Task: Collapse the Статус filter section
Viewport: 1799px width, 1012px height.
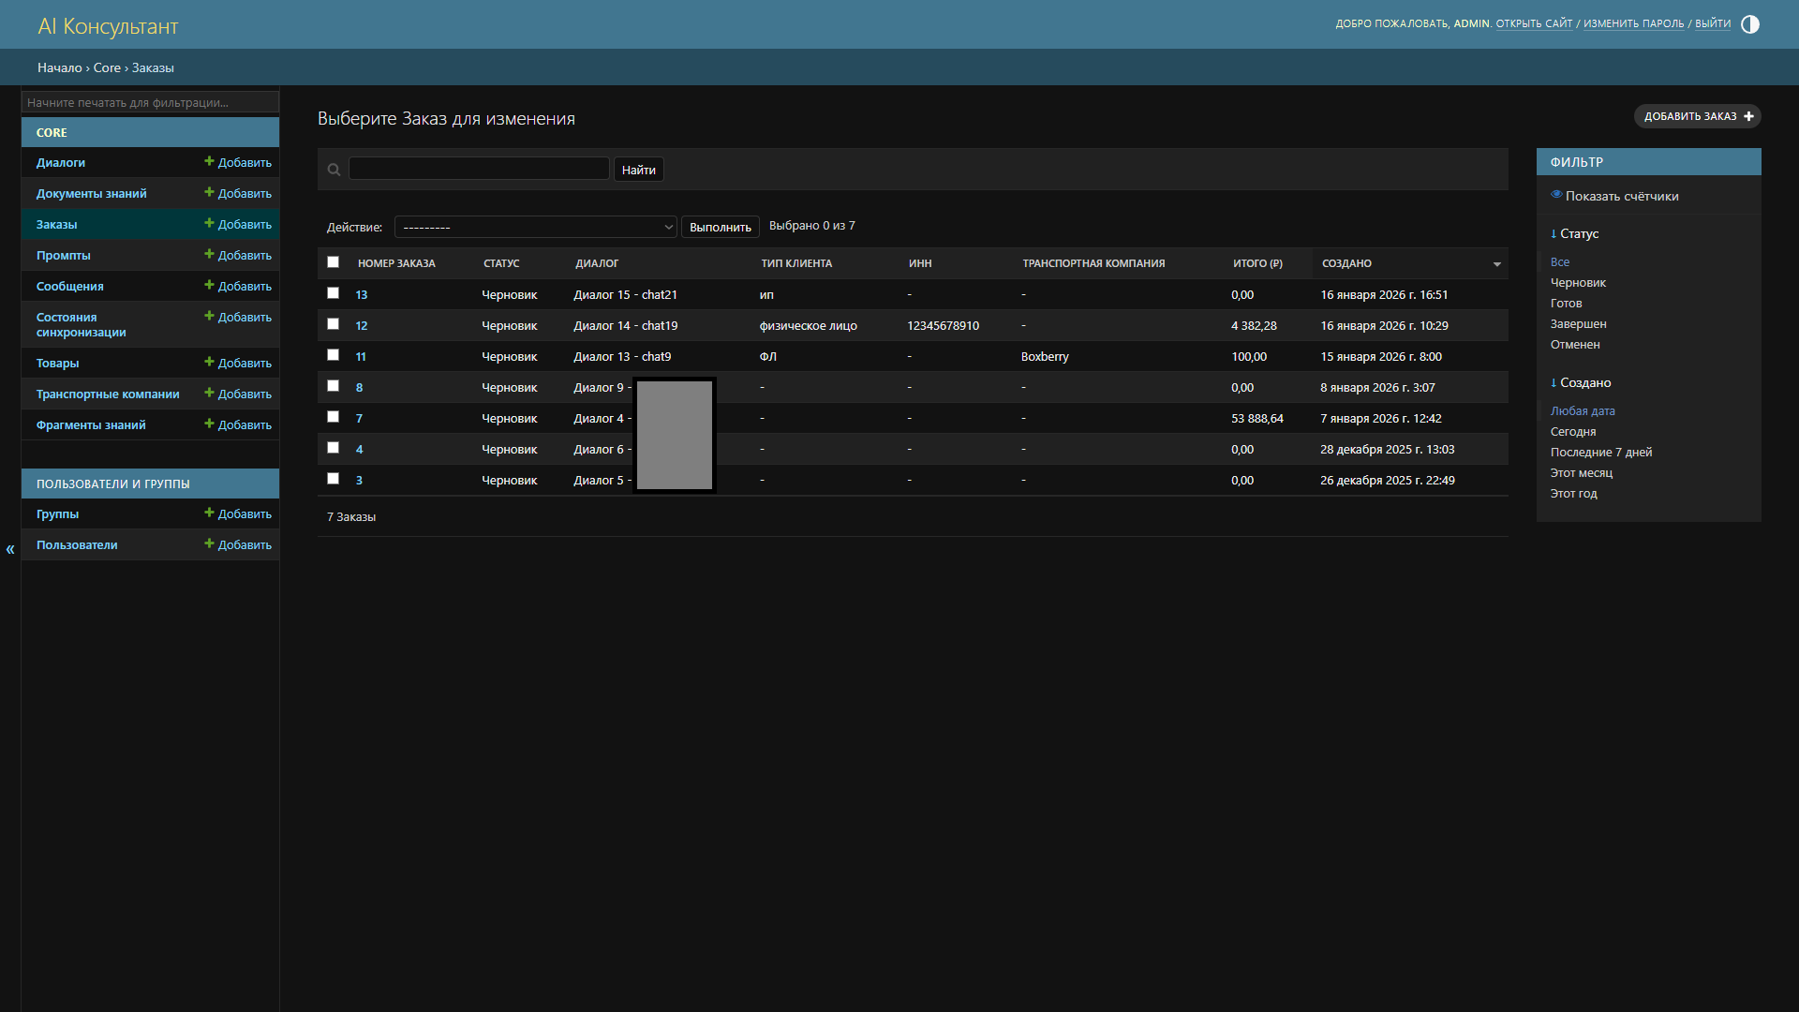Action: 1574,233
